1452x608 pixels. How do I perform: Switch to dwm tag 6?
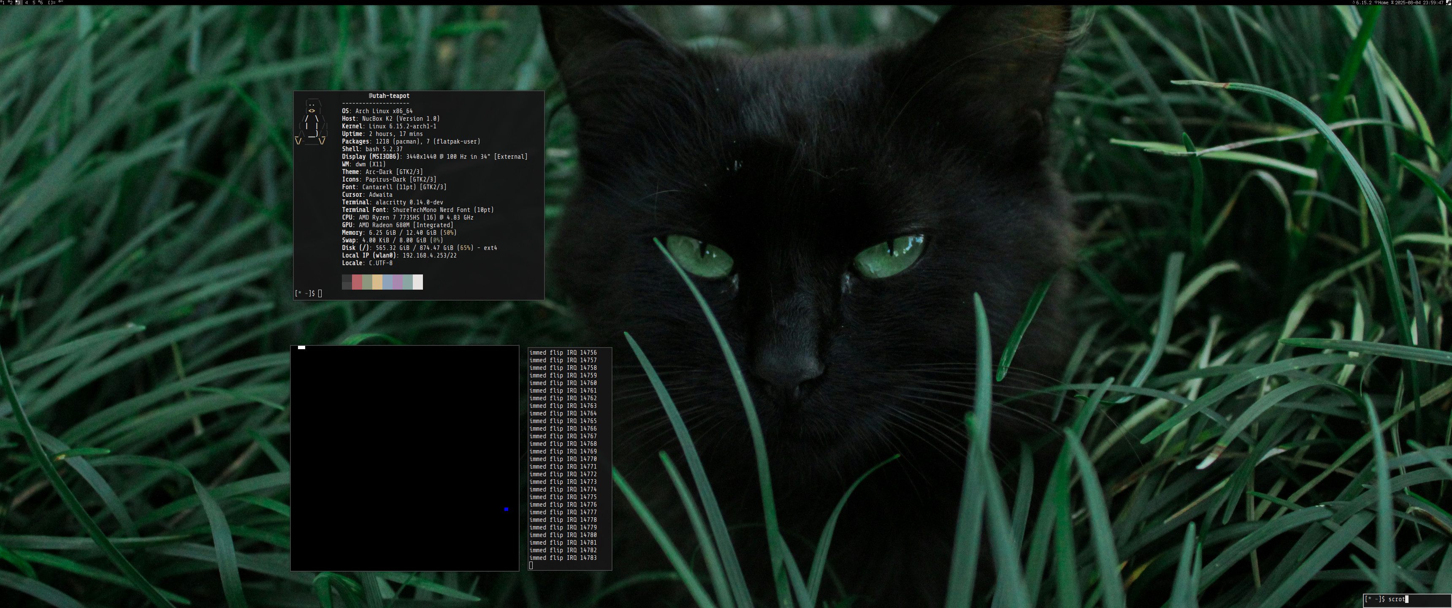point(41,3)
